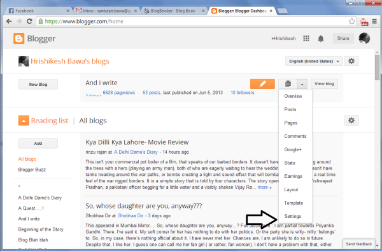Select And I write in sidebar list
Image resolution: width=382 pixels, height=251 pixels.
[x=29, y=219]
